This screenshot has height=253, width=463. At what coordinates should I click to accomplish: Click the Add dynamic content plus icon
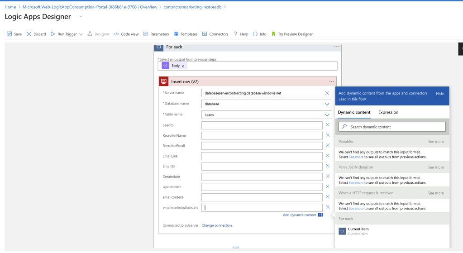point(320,215)
